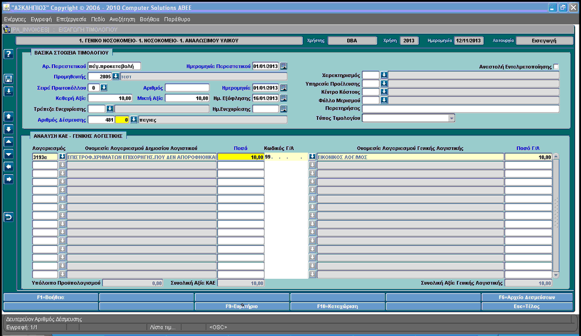Click the F9=Ευρετήριο button
The height and width of the screenshot is (336, 581).
(242, 306)
